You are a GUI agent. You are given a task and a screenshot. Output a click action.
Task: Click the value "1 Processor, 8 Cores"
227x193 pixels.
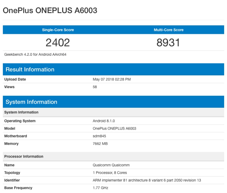[110, 173]
